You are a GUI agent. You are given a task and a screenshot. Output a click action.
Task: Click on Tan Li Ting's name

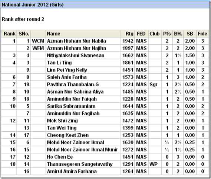59,63
